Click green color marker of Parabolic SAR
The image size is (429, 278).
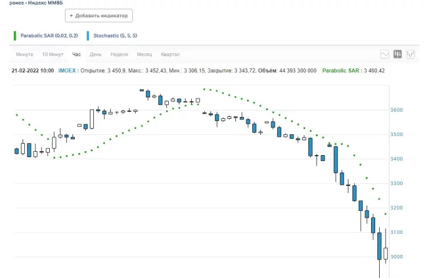tap(14, 36)
